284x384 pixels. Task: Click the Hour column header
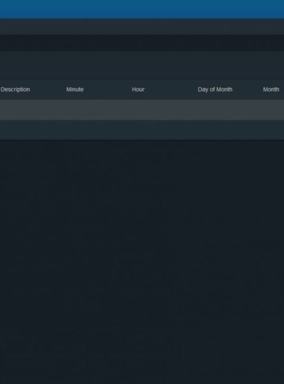point(138,89)
